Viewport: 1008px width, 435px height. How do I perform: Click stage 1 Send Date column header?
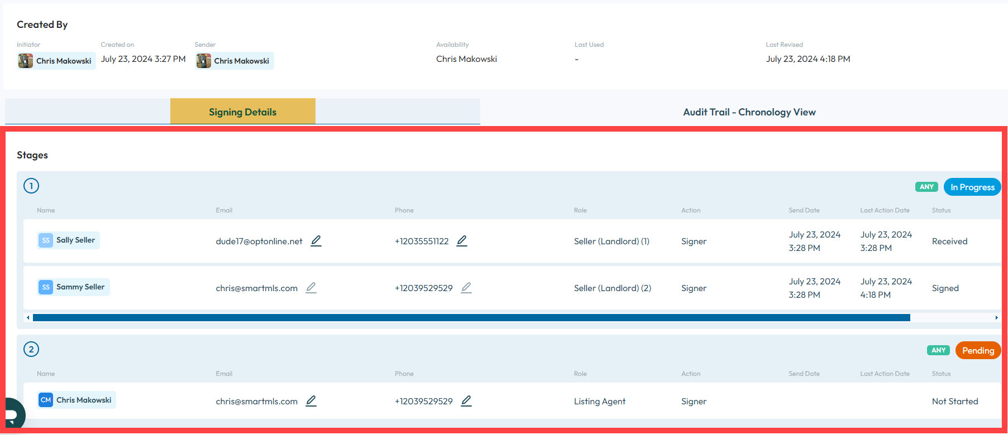[804, 210]
